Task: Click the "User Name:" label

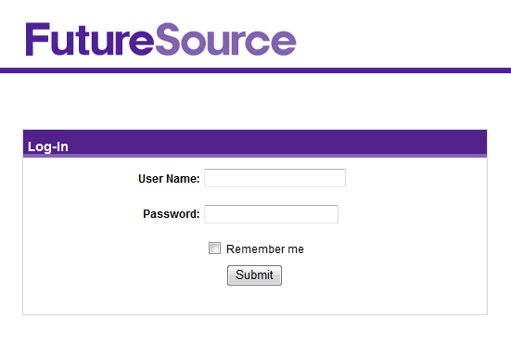Action: click(x=169, y=178)
